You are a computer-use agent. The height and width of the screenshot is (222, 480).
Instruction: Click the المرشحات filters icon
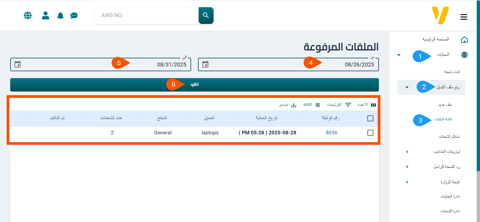point(348,105)
